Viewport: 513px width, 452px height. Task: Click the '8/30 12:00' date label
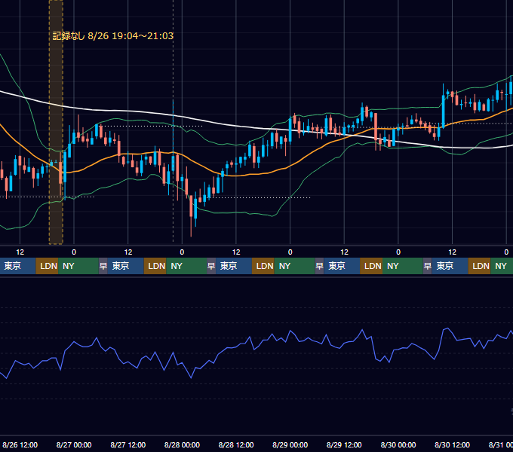coord(452,444)
